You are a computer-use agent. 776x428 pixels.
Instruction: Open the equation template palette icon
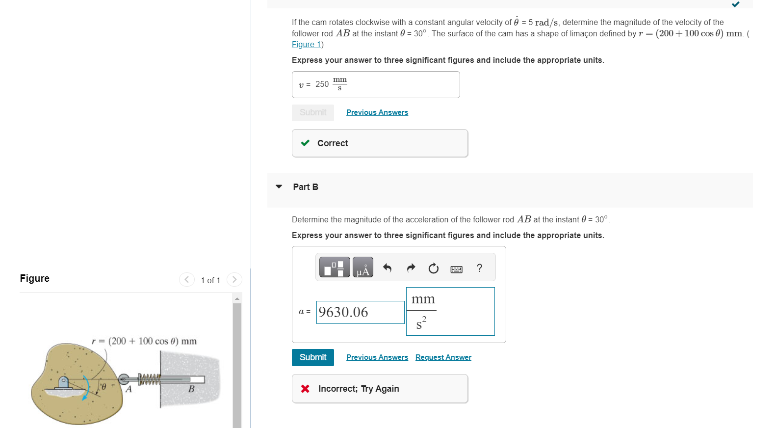click(334, 267)
